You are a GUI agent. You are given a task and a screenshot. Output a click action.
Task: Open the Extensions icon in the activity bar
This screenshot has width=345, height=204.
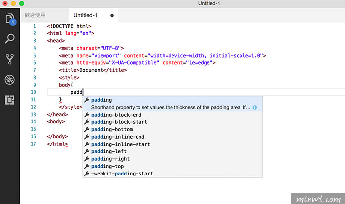[x=10, y=100]
